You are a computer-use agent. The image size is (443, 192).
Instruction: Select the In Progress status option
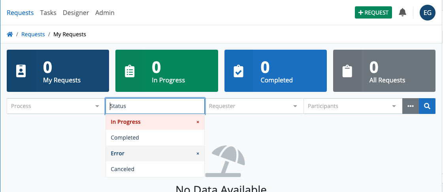pos(155,122)
